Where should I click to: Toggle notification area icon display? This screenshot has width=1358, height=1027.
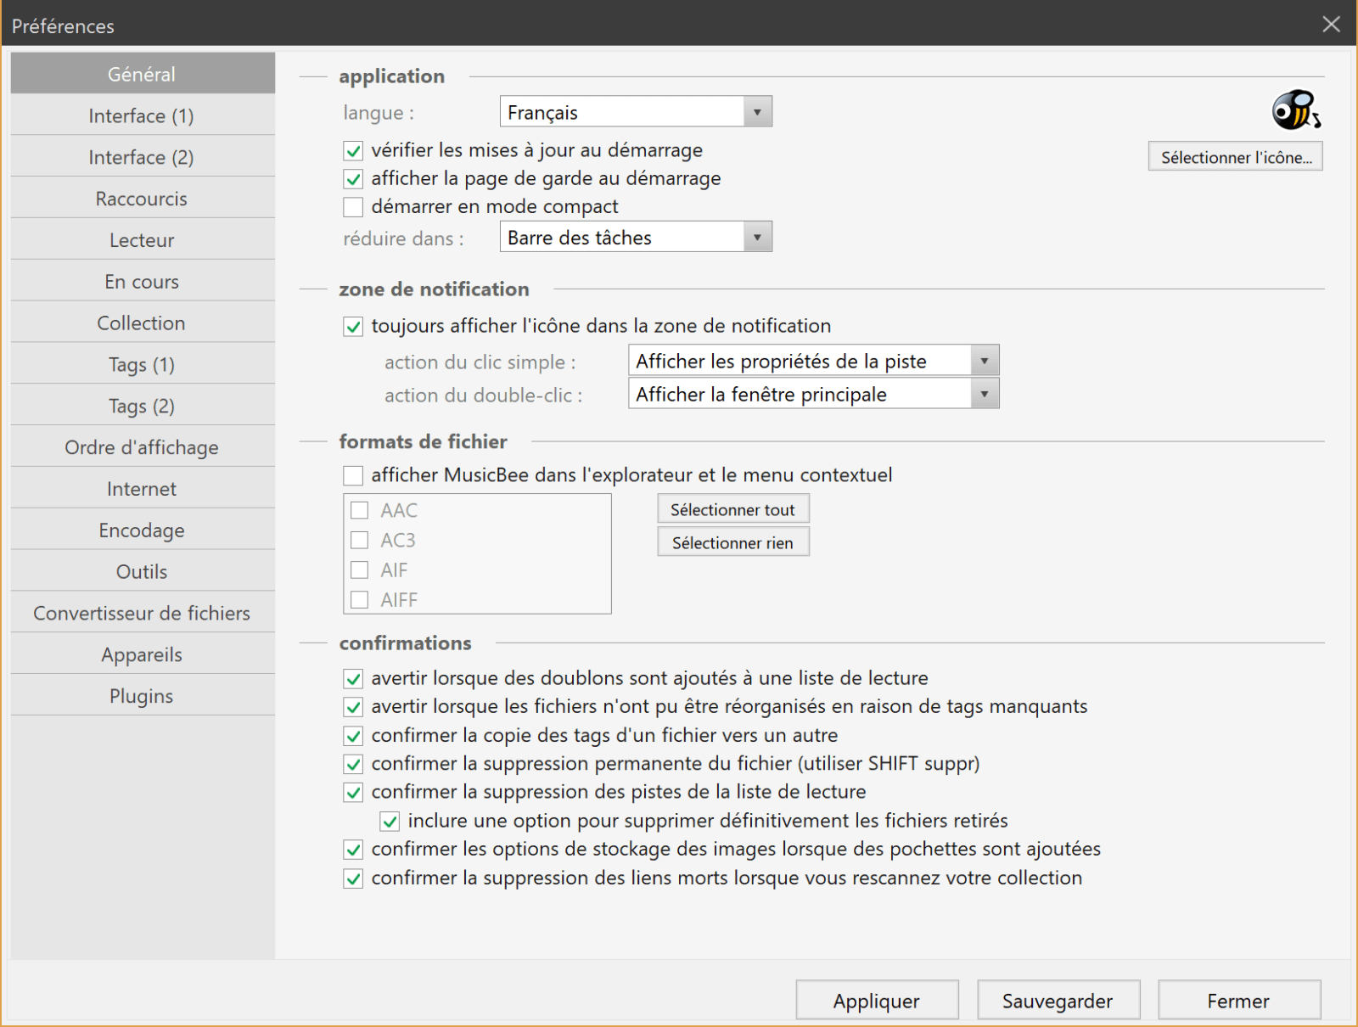pyautogui.click(x=352, y=326)
